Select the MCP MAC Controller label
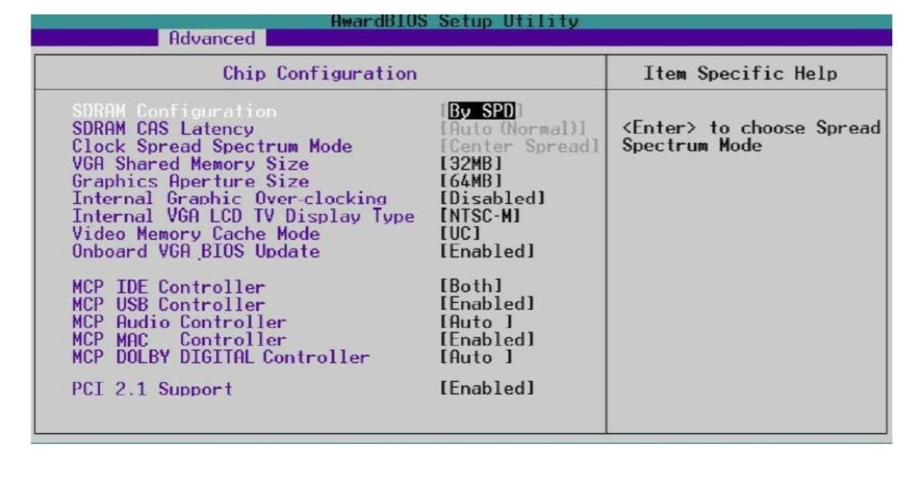This screenshot has width=922, height=490. tap(179, 340)
